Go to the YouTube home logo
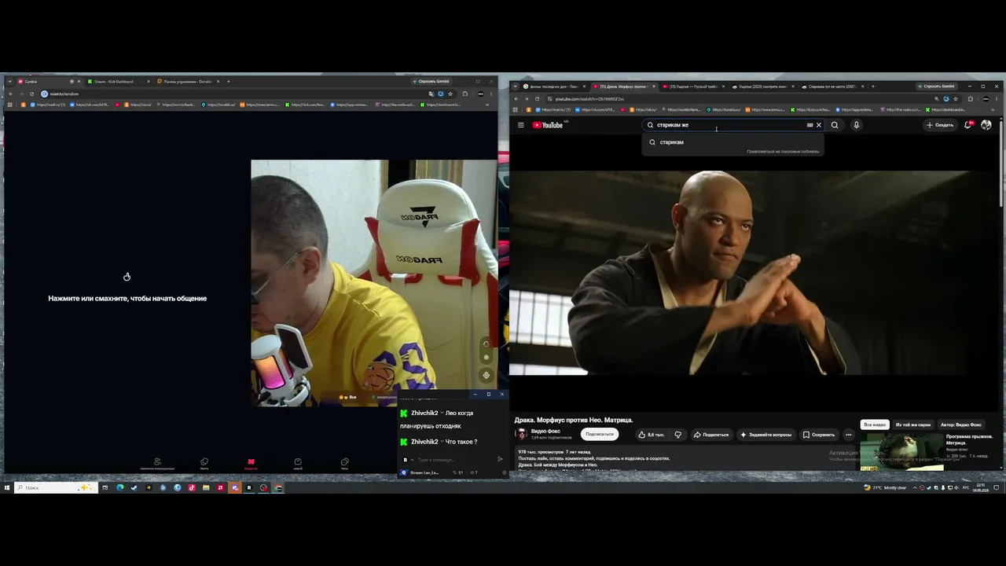Image resolution: width=1006 pixels, height=566 pixels. (548, 125)
